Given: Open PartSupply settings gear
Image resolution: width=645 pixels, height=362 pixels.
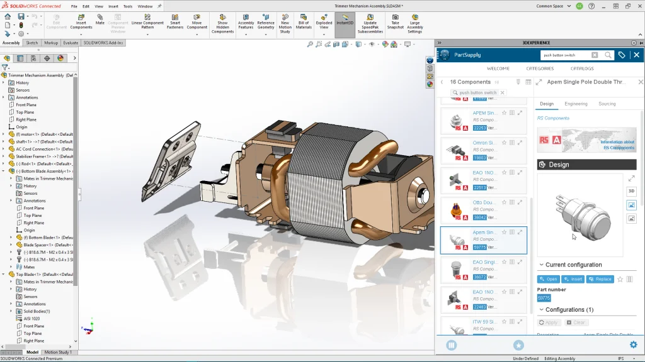Looking at the screenshot, I should pyautogui.click(x=633, y=344).
